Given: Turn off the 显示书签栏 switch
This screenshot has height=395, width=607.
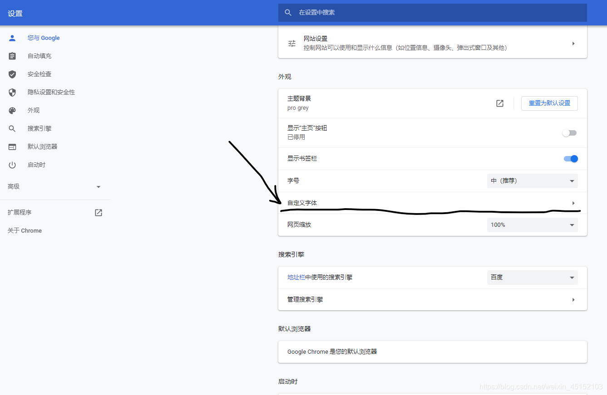Looking at the screenshot, I should pyautogui.click(x=571, y=159).
